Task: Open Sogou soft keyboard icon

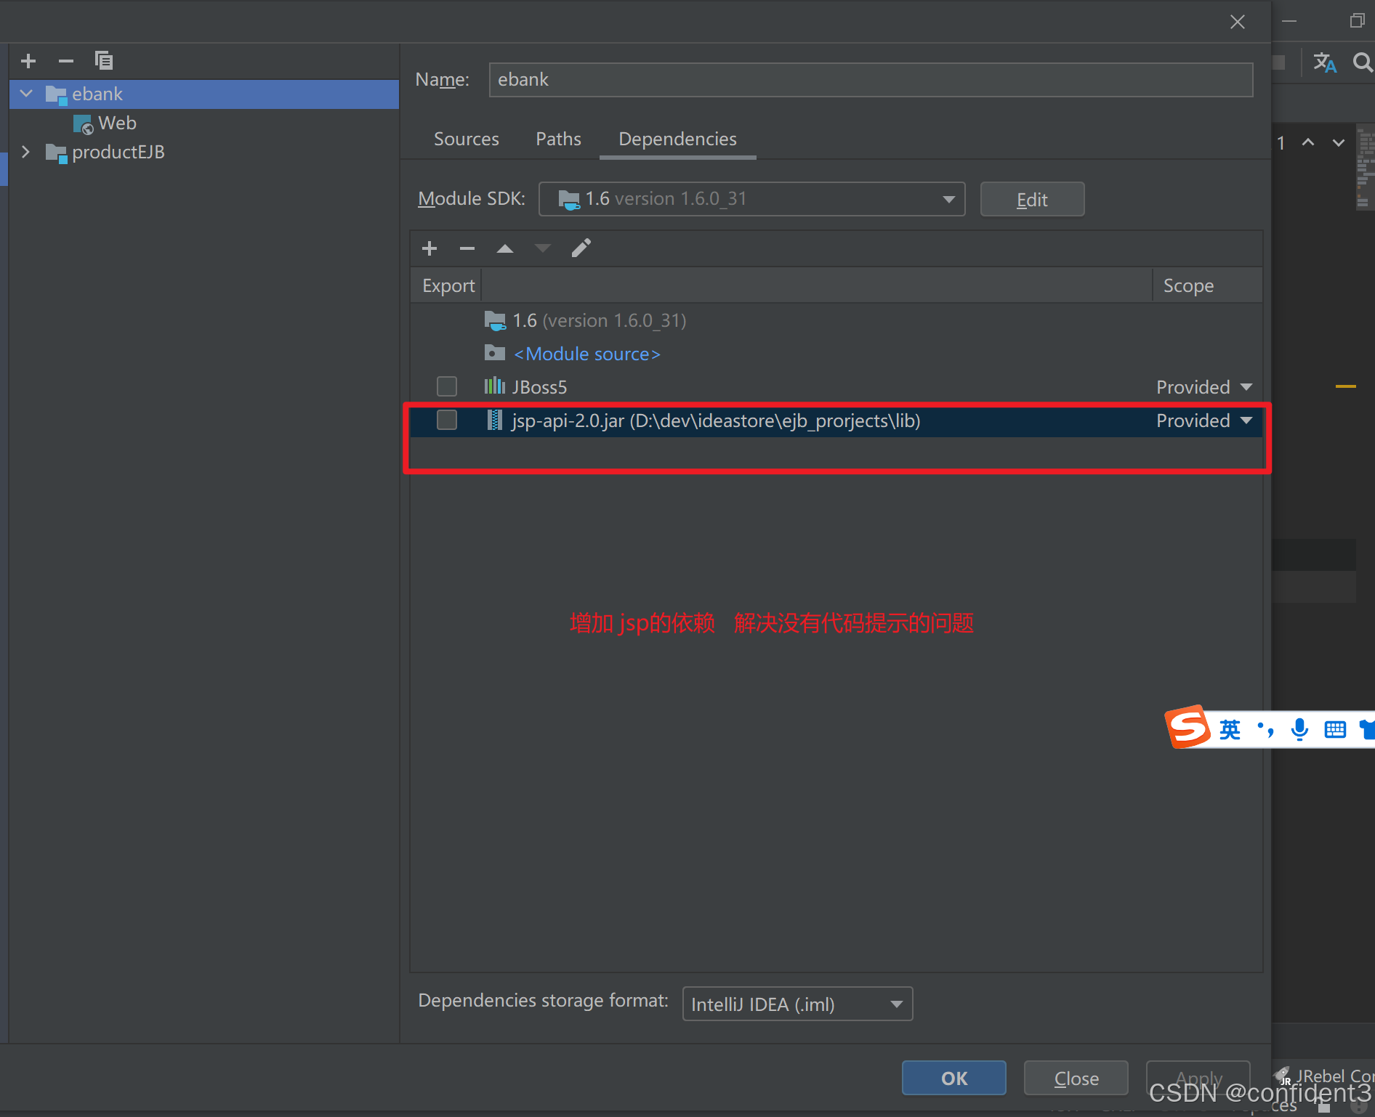Action: 1335,729
